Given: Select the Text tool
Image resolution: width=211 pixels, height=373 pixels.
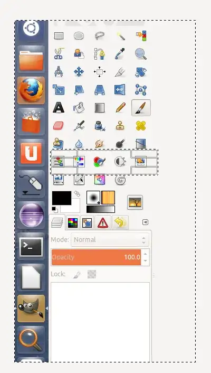Looking at the screenshot, I should point(59,108).
